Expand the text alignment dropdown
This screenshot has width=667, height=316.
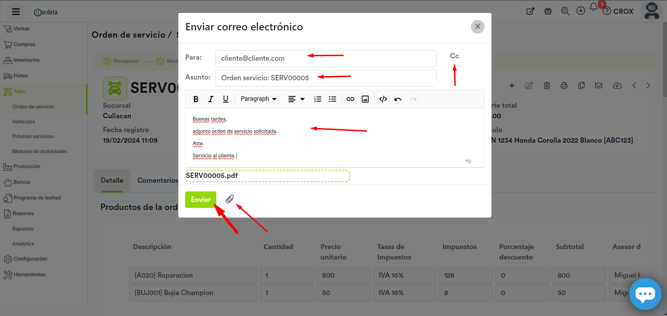click(x=297, y=99)
